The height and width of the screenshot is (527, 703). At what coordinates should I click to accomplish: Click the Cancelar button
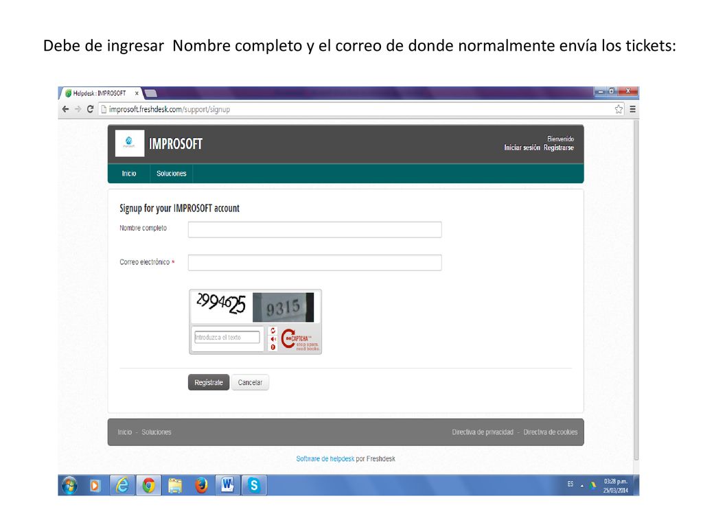pos(250,382)
